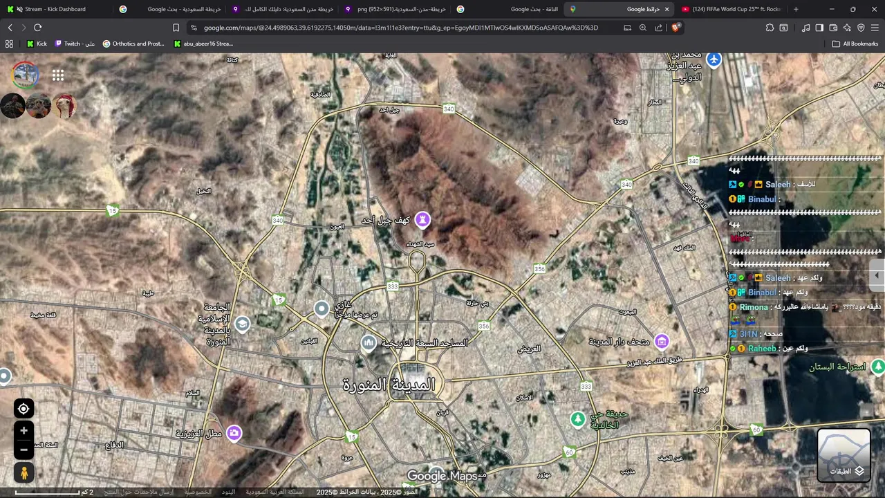Toggle the browser sidebar panel

(819, 28)
